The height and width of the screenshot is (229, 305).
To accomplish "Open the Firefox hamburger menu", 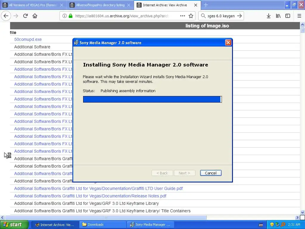I will pos(299,16).
